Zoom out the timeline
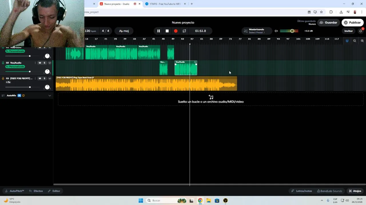Screen dimensions: 366x205 point(355,41)
